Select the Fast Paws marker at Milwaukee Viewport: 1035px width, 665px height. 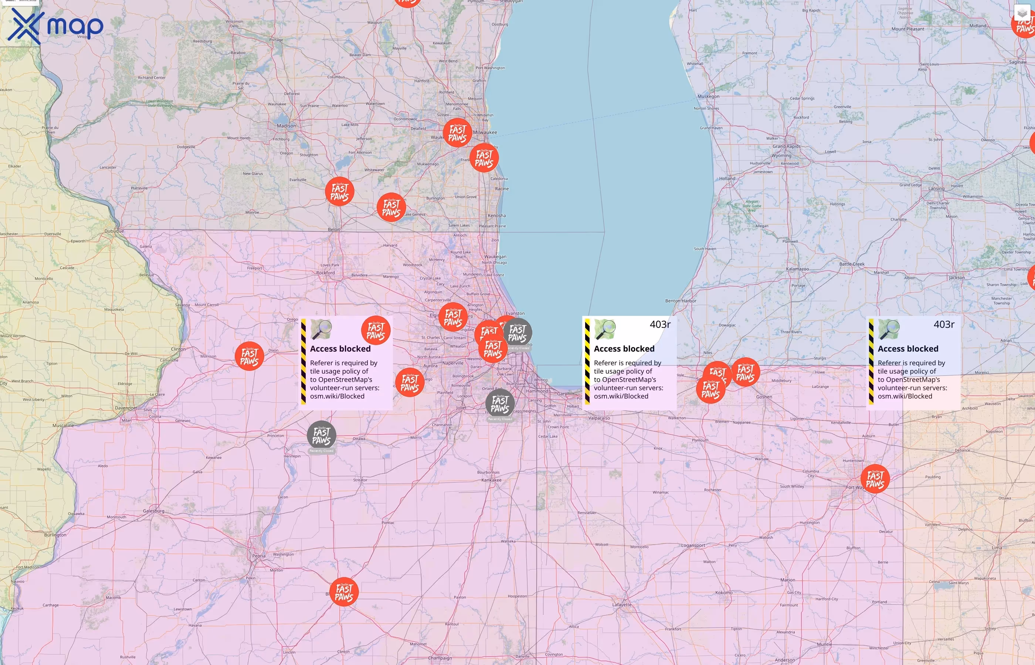click(458, 133)
